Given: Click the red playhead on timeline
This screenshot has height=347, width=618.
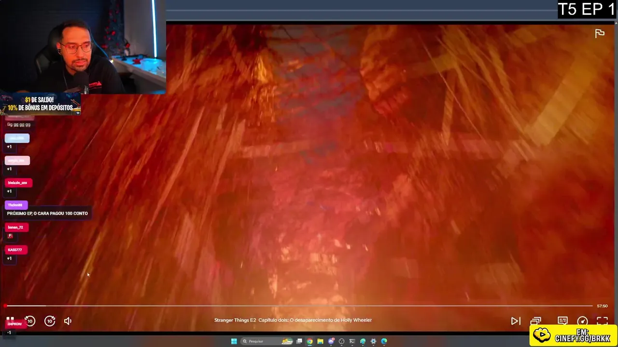Looking at the screenshot, I should click(x=5, y=306).
